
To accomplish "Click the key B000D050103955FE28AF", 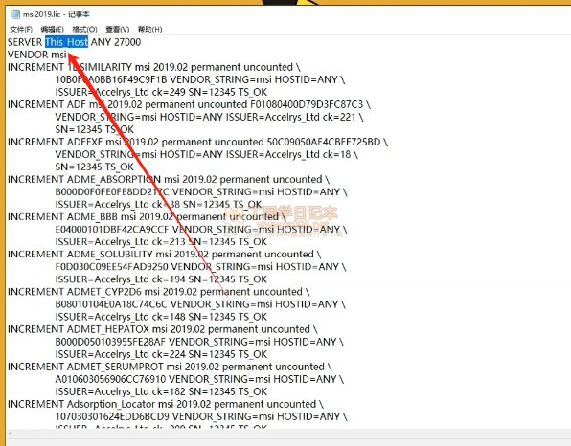I will (110, 342).
